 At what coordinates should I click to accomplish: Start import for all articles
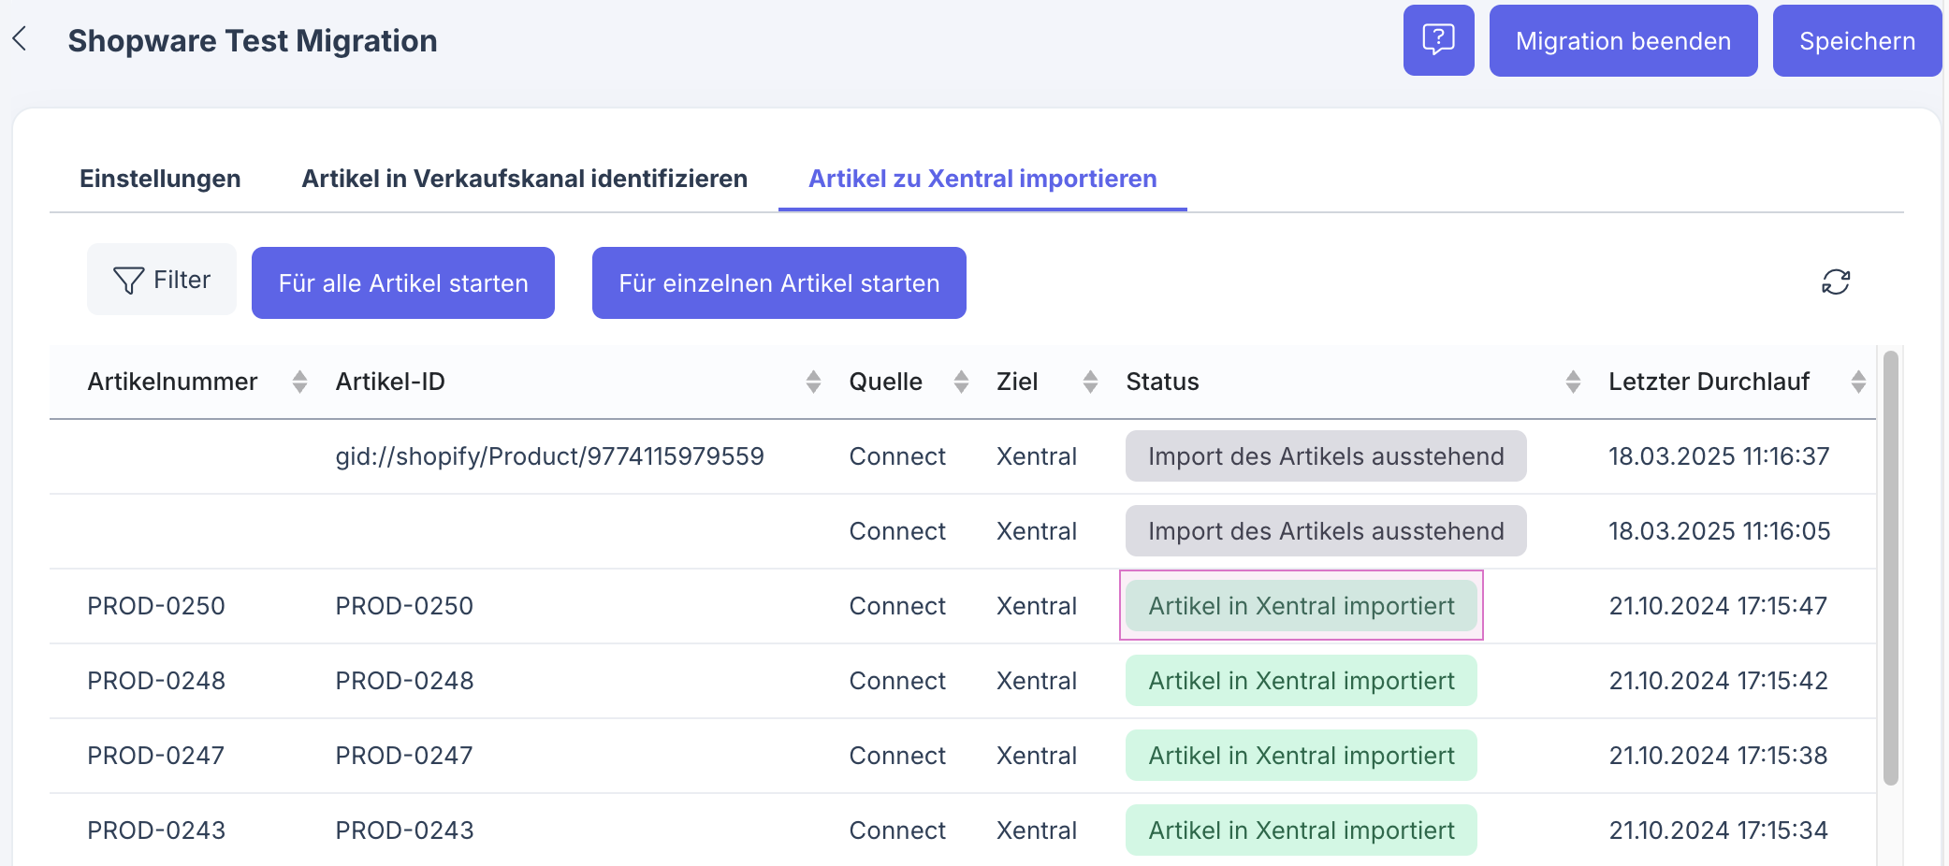click(402, 282)
